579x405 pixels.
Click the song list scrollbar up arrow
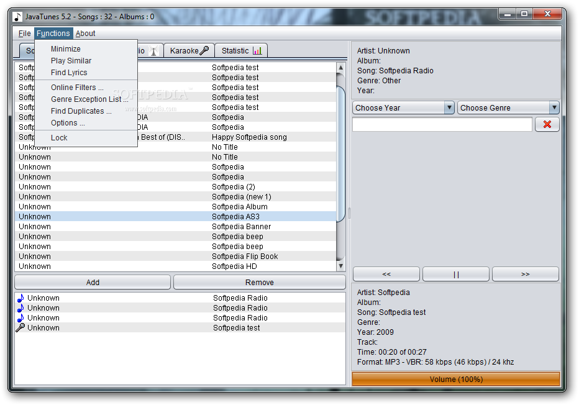341,68
